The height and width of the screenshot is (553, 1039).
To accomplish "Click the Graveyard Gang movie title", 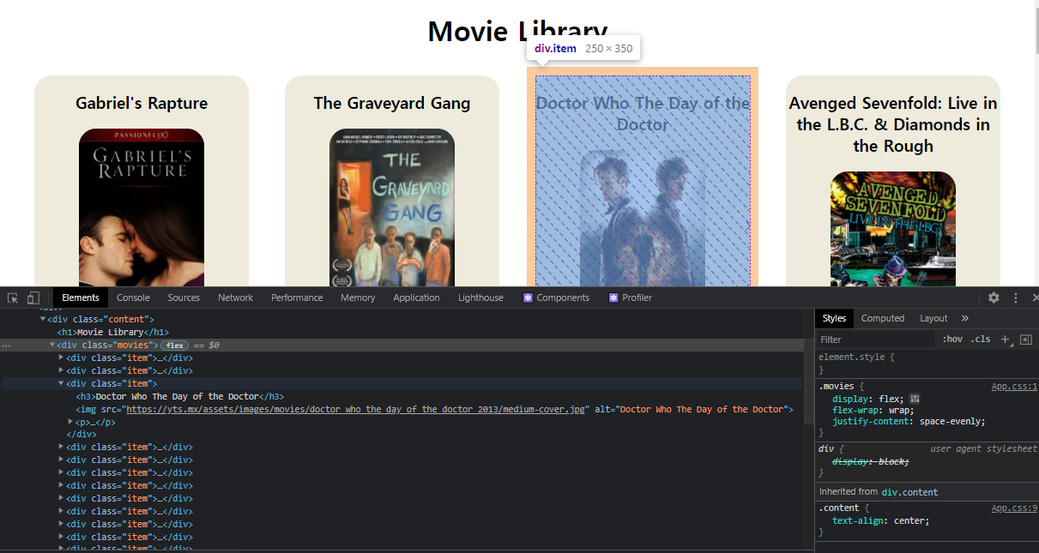I will point(392,103).
